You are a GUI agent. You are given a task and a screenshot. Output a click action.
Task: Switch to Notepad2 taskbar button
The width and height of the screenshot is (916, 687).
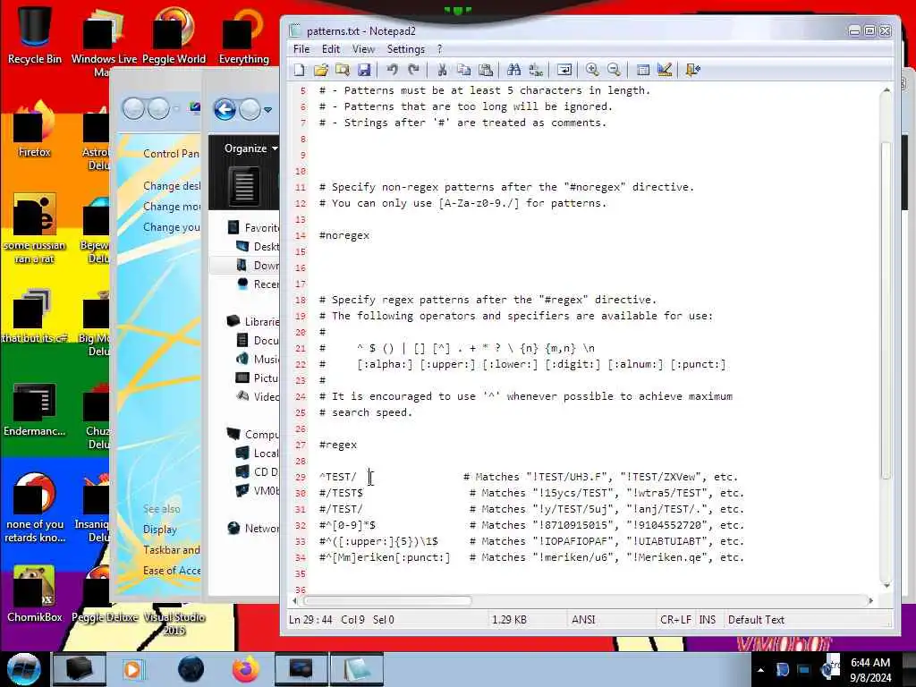tap(356, 669)
